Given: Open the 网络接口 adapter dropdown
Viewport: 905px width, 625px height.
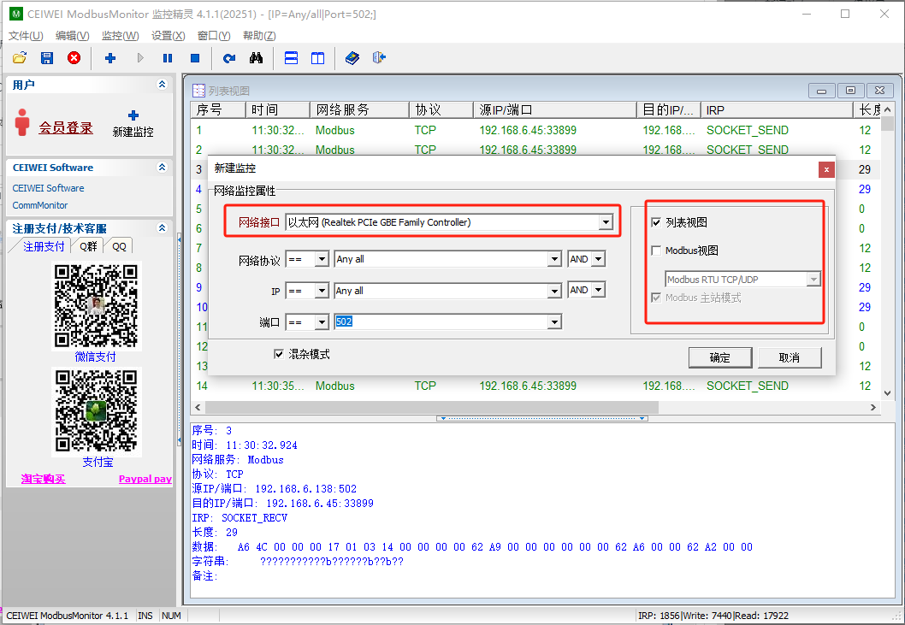Looking at the screenshot, I should [606, 222].
